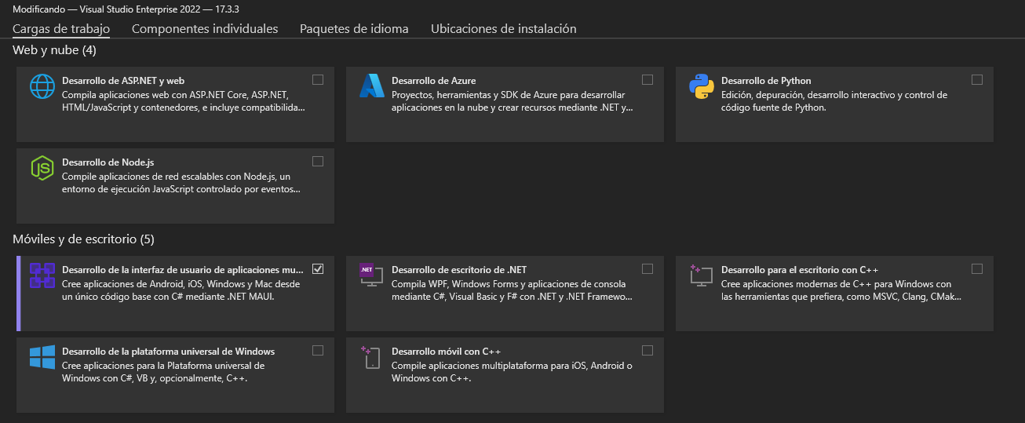Image resolution: width=1025 pixels, height=423 pixels.
Task: Select the Desarrollo de Node.js workload card
Action: pos(175,186)
